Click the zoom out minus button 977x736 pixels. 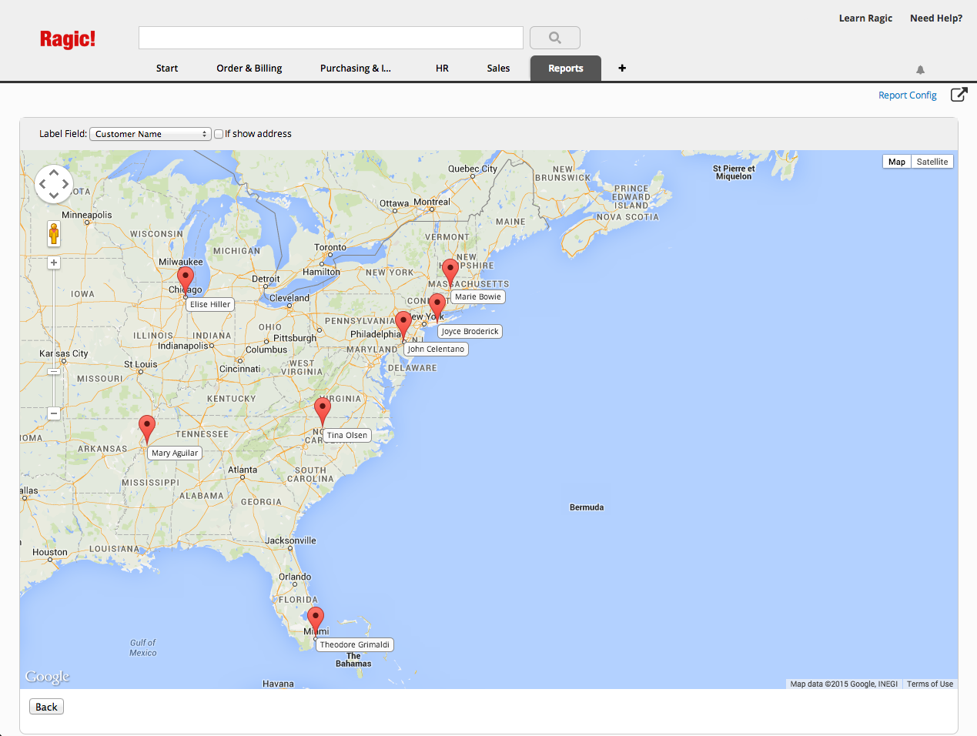(x=54, y=413)
